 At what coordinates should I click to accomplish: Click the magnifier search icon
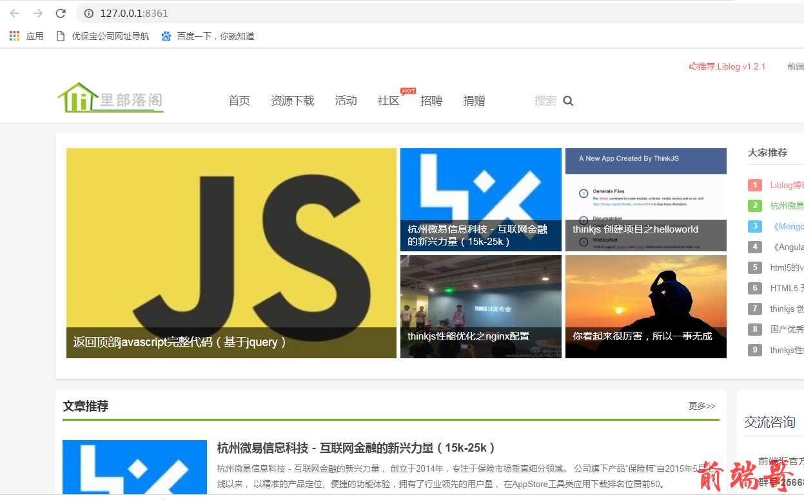568,101
